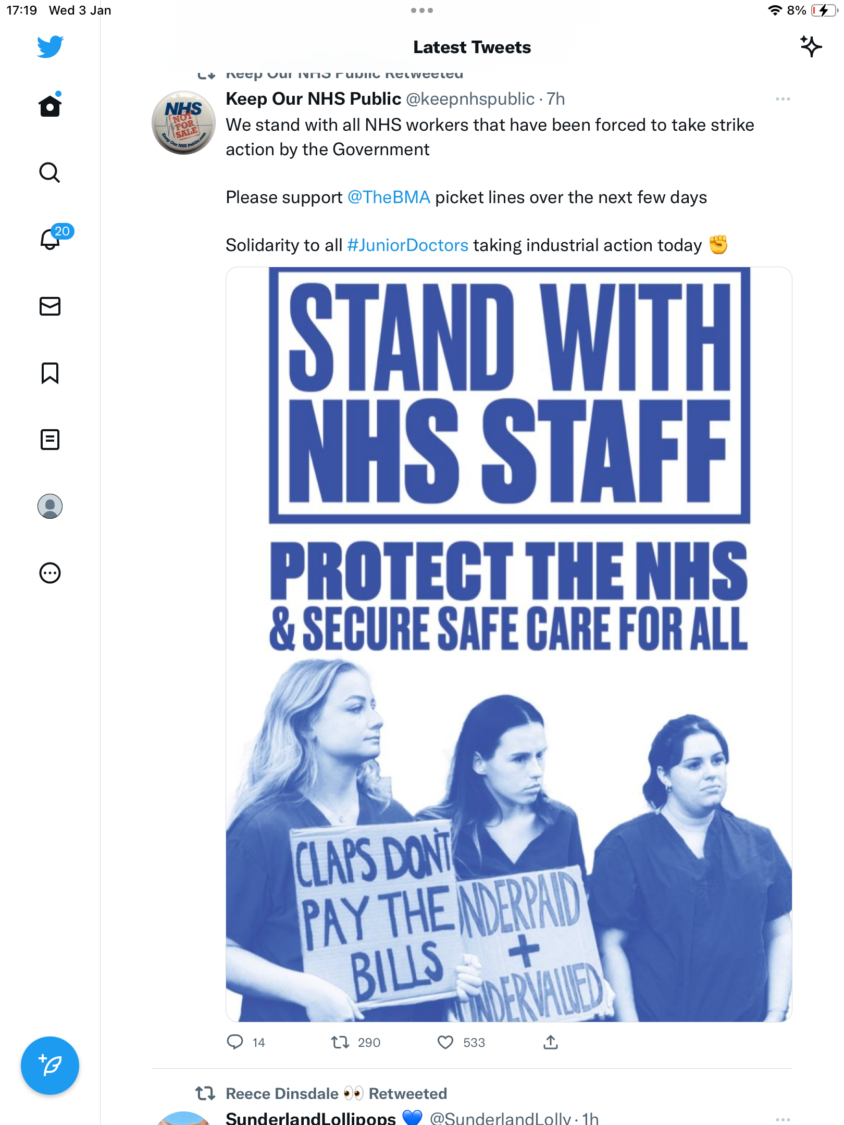Open the three-dot menu on SunderlandLollipops tweet
844x1125 pixels.
(783, 1119)
